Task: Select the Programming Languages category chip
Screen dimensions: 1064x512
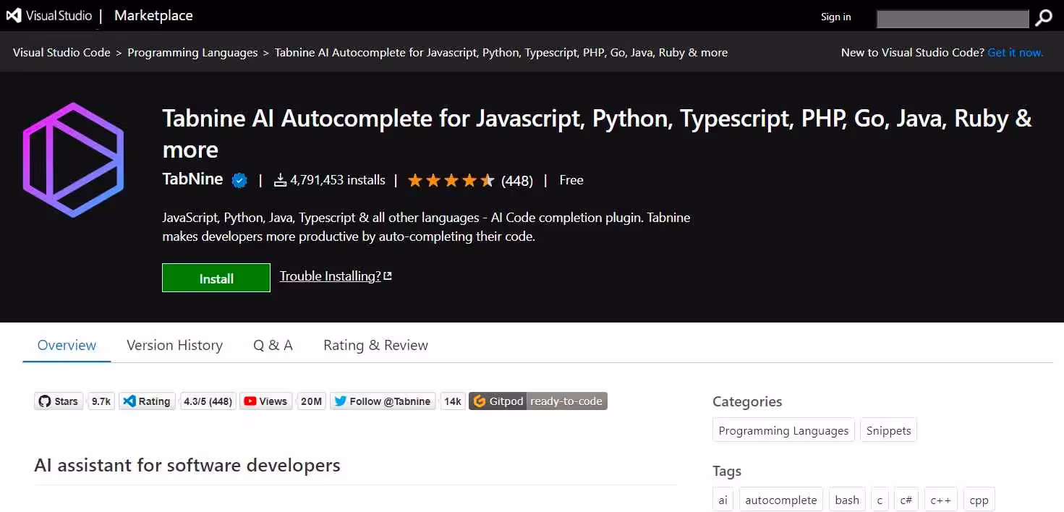Action: click(x=783, y=430)
